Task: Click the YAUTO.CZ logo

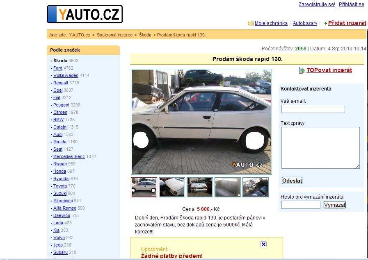Action: coord(85,14)
